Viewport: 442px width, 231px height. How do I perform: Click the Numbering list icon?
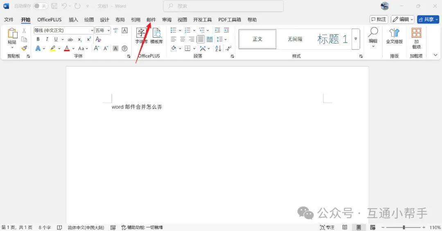[187, 30]
